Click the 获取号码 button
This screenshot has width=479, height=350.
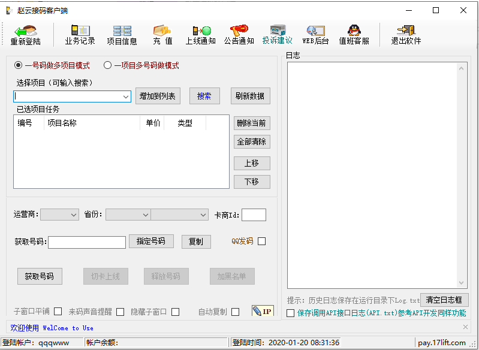40,276
